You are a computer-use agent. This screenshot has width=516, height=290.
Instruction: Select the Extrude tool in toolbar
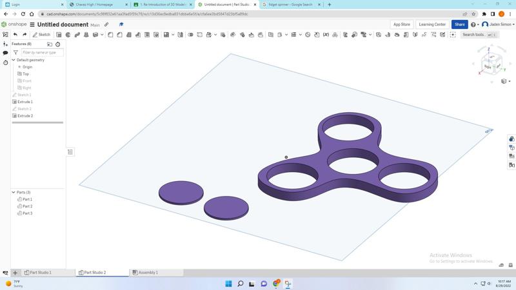(x=59, y=35)
